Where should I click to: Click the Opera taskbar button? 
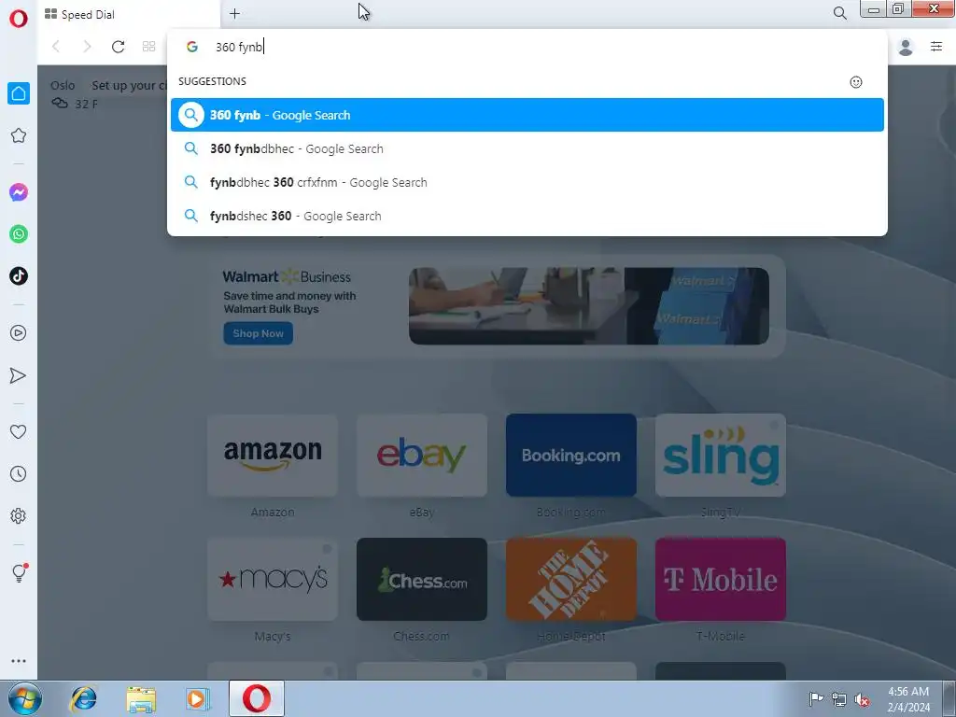pos(257,698)
